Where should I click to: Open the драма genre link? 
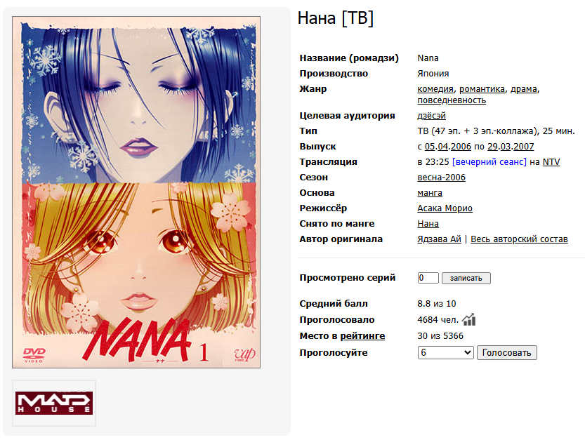524,89
